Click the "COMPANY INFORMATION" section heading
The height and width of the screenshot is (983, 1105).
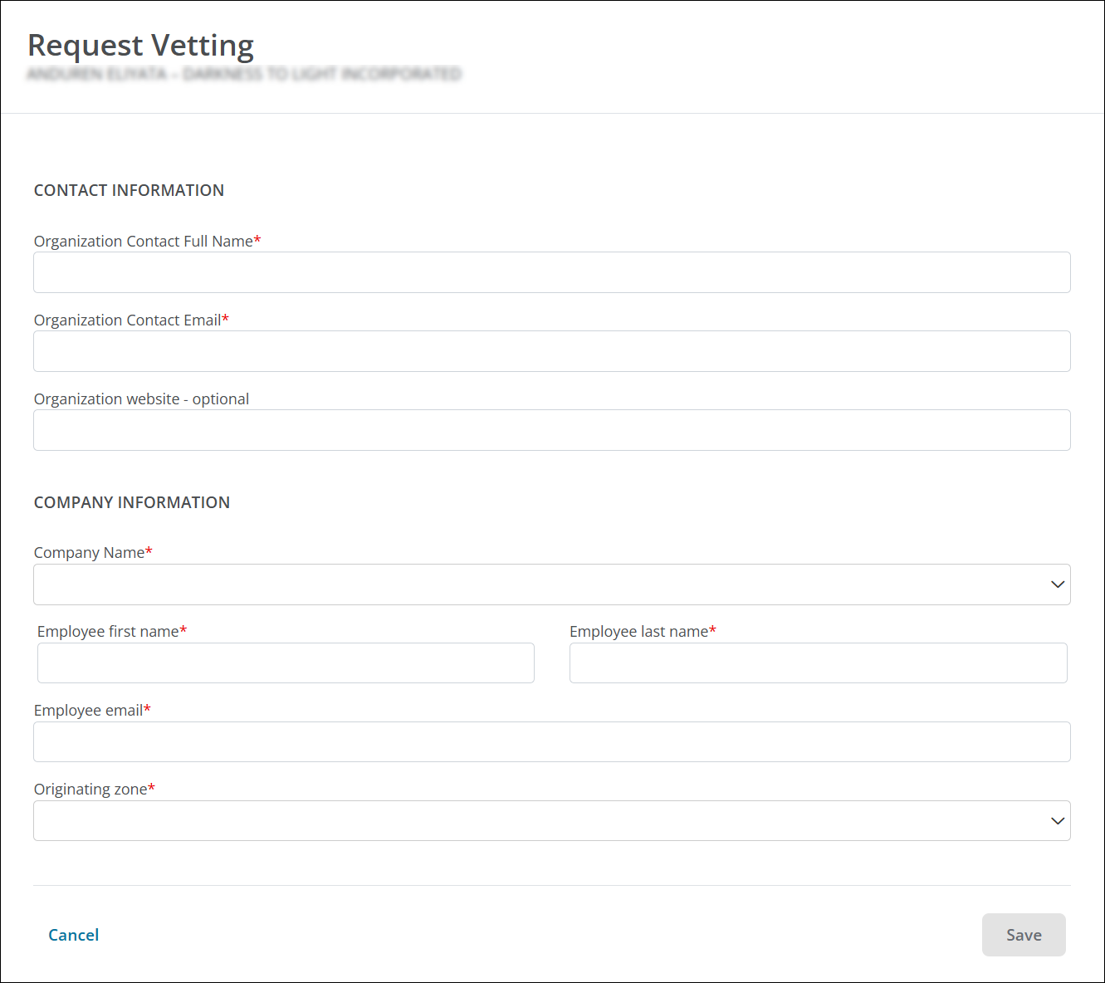point(132,502)
